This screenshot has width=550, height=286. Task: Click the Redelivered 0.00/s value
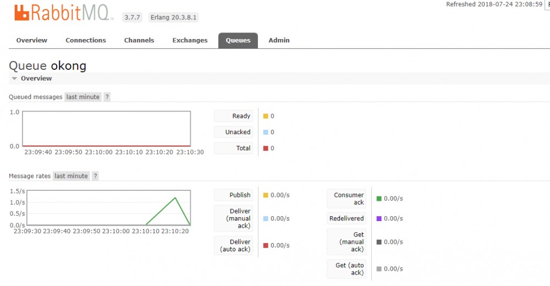click(x=393, y=218)
